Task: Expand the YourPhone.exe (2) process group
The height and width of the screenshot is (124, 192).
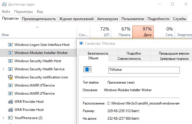Action: (x=3, y=118)
